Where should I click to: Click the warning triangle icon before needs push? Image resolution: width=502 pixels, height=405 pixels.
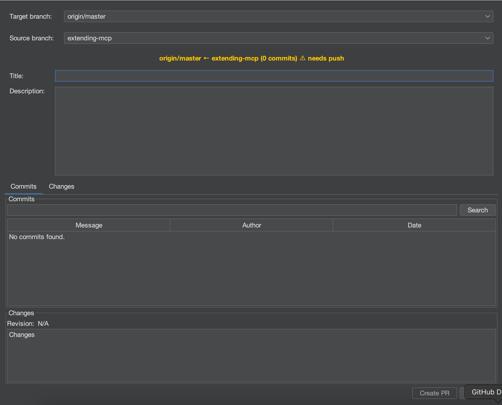(302, 58)
